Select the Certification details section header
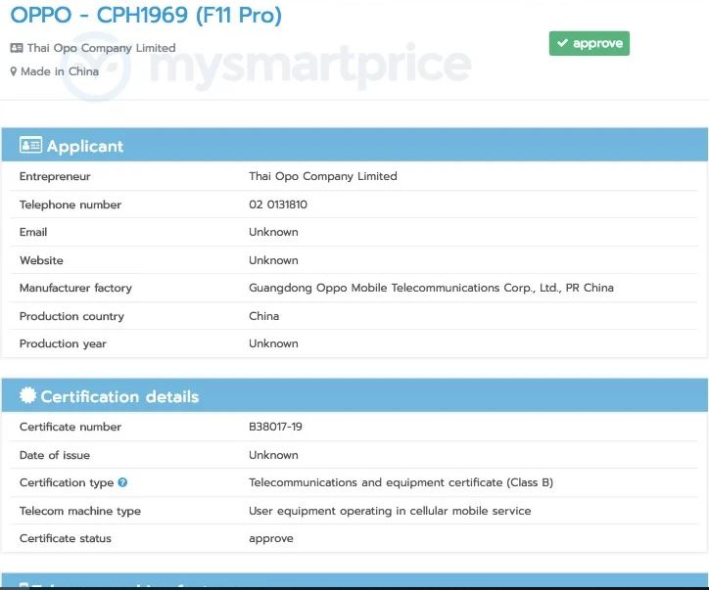Screen dimensions: 709x590 [x=354, y=395]
